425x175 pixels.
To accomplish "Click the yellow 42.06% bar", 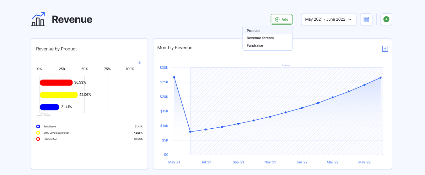I will click(59, 95).
